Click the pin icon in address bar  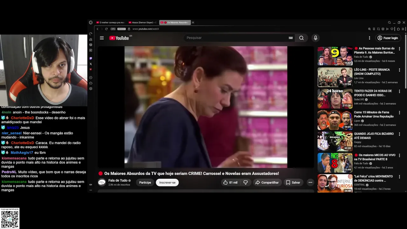374,29
